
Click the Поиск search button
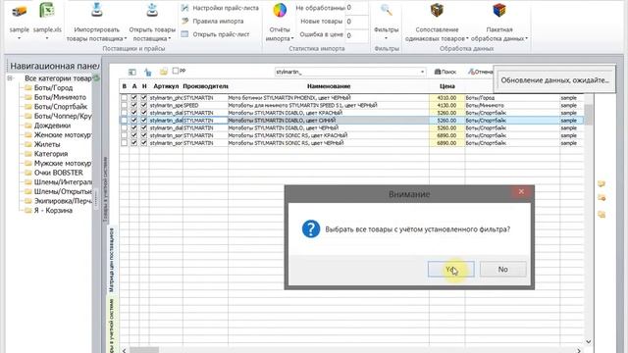click(x=445, y=72)
